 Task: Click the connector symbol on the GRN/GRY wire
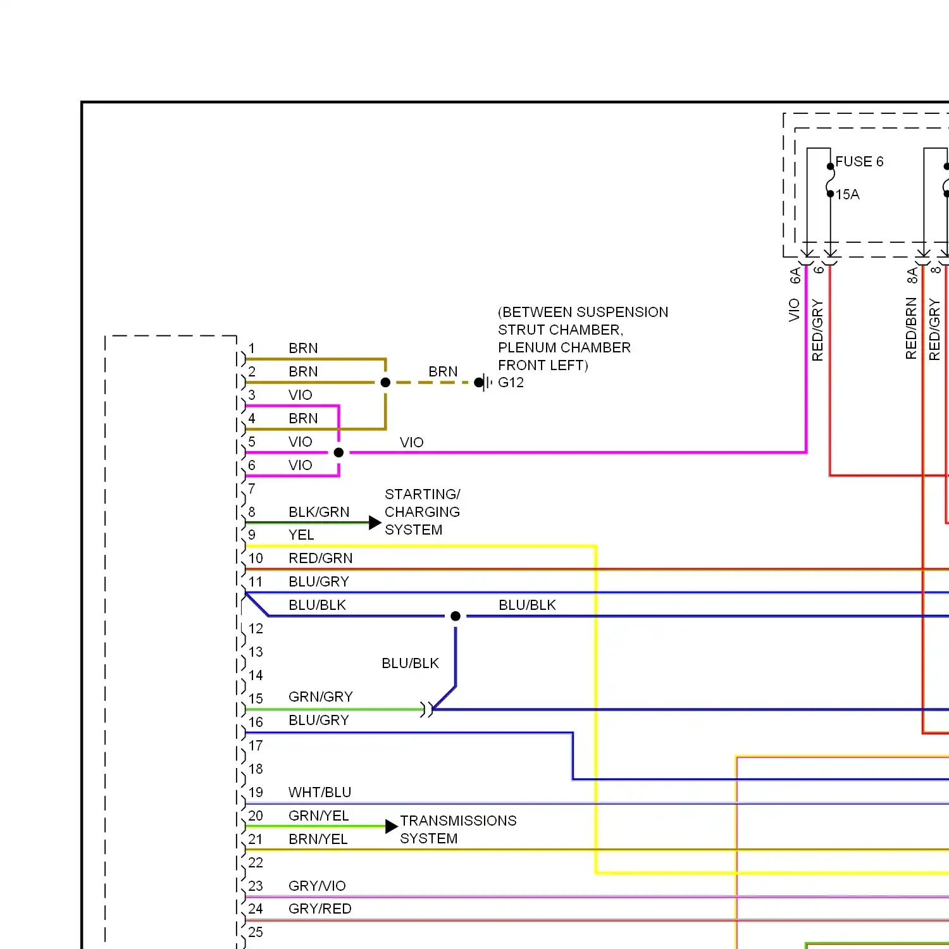coord(427,709)
